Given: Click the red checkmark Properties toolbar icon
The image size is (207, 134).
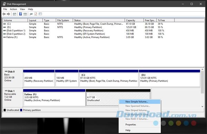Looking at the screenshot, I should point(36,14).
